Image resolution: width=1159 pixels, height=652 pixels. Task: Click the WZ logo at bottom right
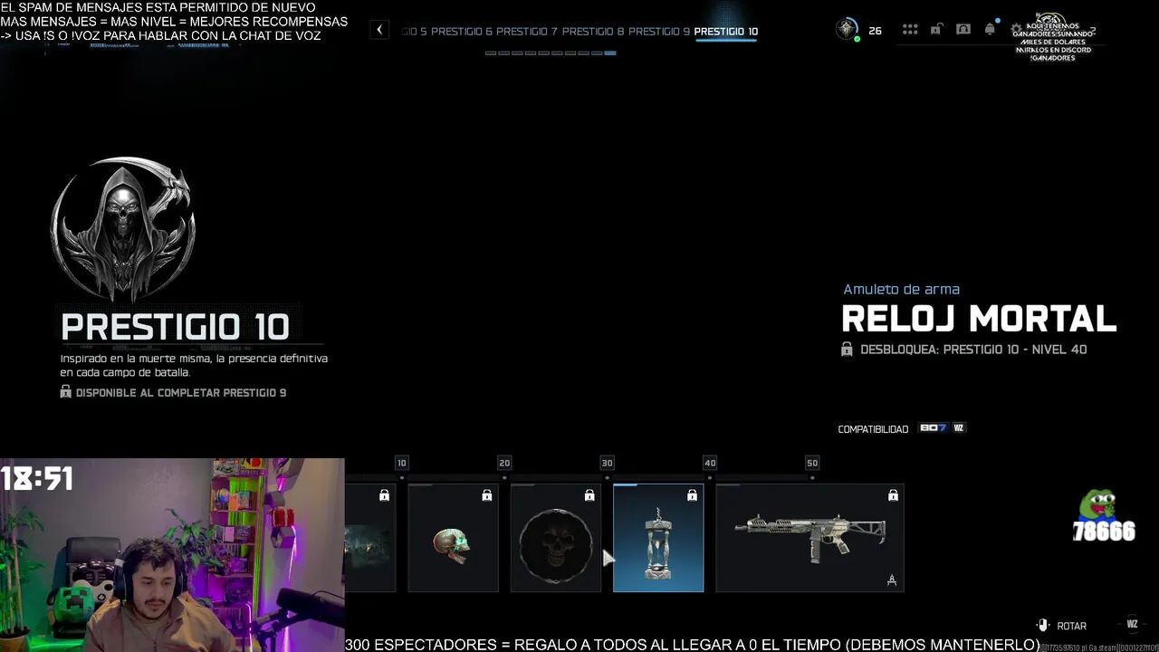pyautogui.click(x=1132, y=624)
